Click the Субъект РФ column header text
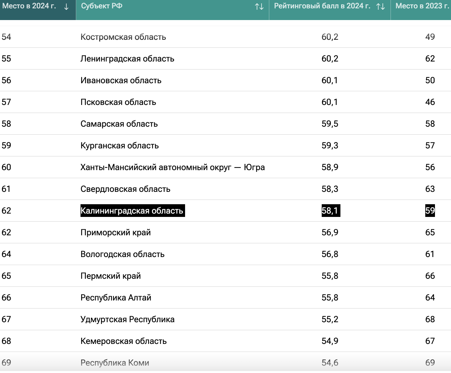The height and width of the screenshot is (373, 451). click(102, 6)
